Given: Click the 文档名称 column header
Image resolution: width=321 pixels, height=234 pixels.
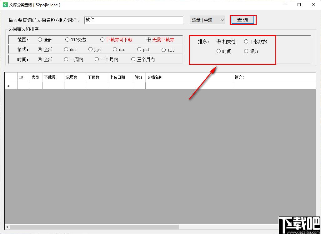Looking at the screenshot, I should [x=189, y=77].
